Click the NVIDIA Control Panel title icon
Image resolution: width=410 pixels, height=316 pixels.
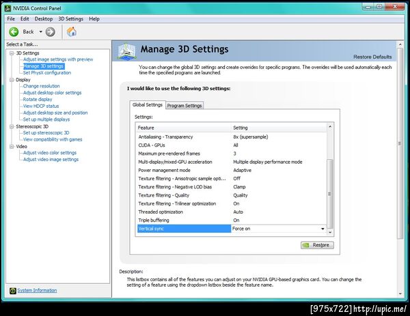tap(8, 8)
